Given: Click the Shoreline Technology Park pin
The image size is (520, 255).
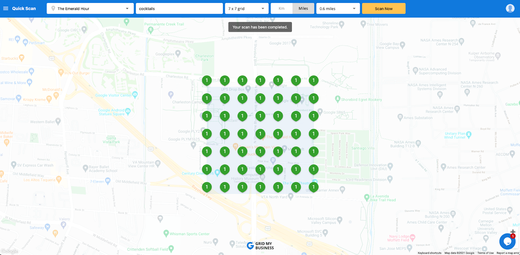Looking at the screenshot, I should point(342,24).
